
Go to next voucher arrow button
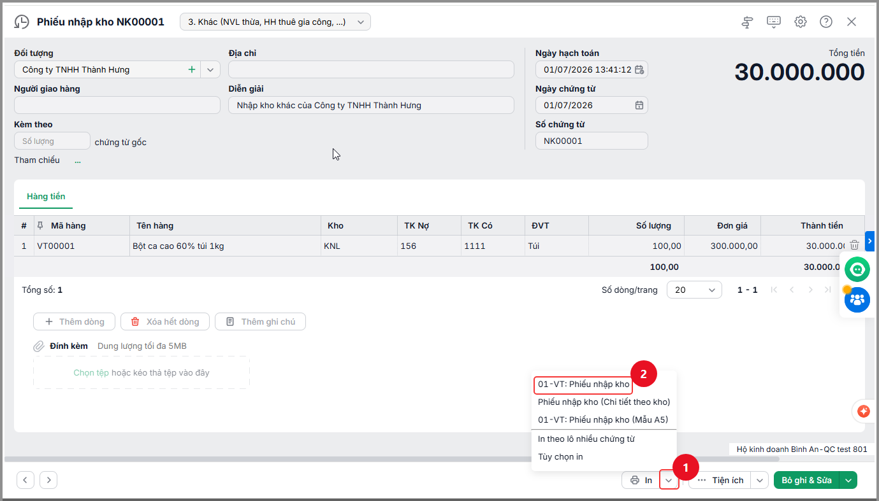(48, 480)
